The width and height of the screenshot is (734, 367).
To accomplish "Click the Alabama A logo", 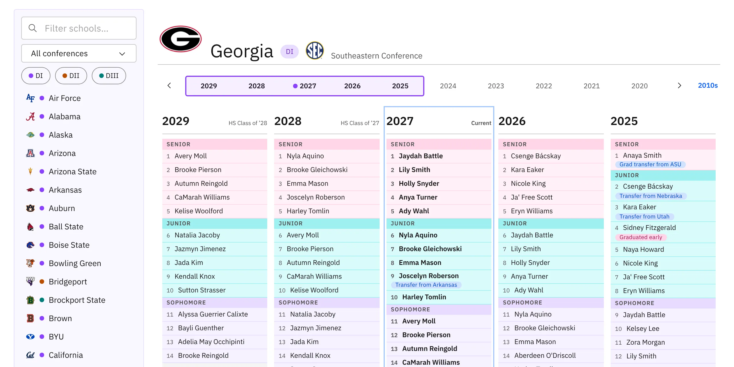I will 30,116.
